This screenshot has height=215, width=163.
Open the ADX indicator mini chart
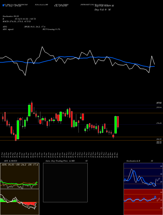tap(20, 176)
